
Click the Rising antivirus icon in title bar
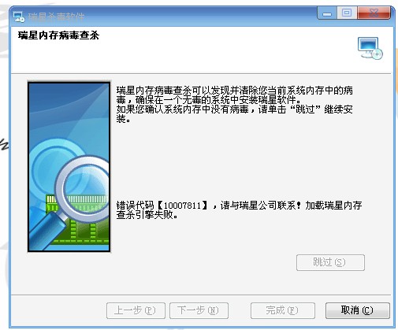coord(19,17)
